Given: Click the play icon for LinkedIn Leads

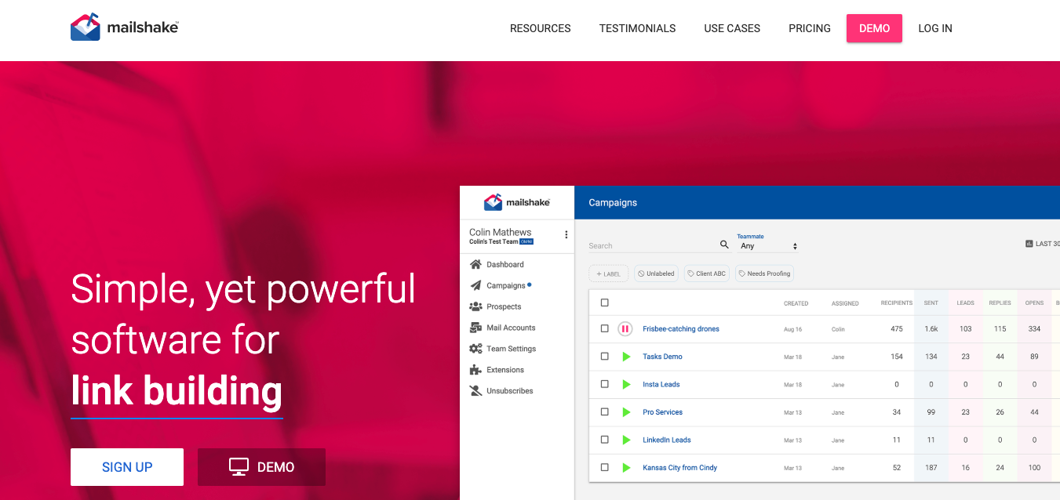Looking at the screenshot, I should coord(626,440).
